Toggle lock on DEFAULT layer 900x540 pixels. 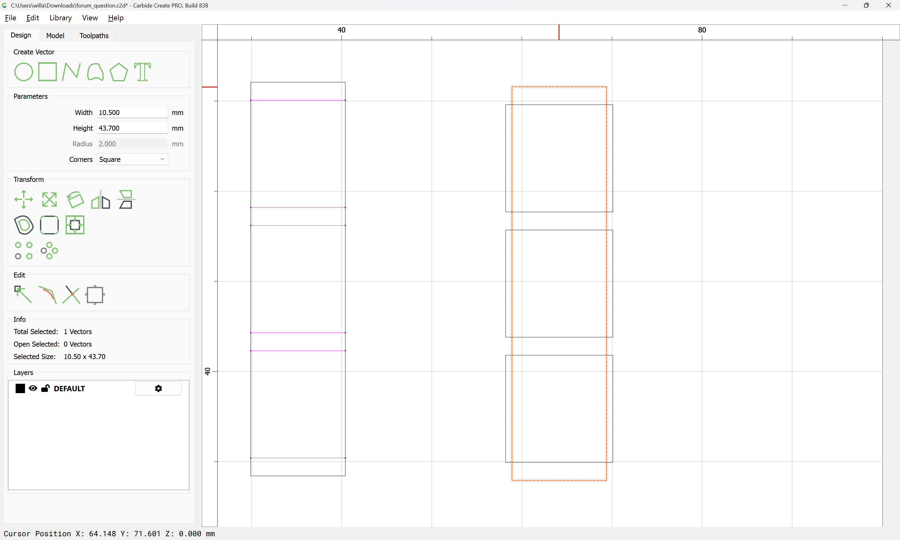click(x=45, y=388)
